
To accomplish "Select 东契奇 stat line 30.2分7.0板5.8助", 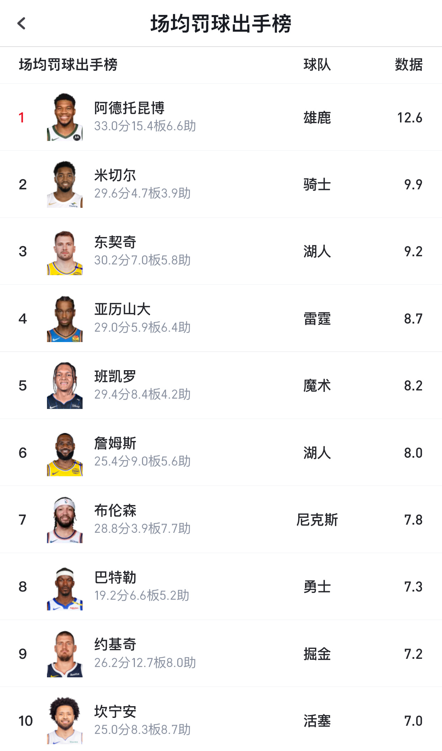I will pyautogui.click(x=142, y=260).
